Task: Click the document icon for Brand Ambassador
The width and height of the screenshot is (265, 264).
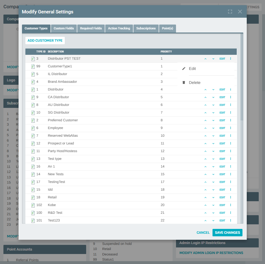Action: [33, 82]
